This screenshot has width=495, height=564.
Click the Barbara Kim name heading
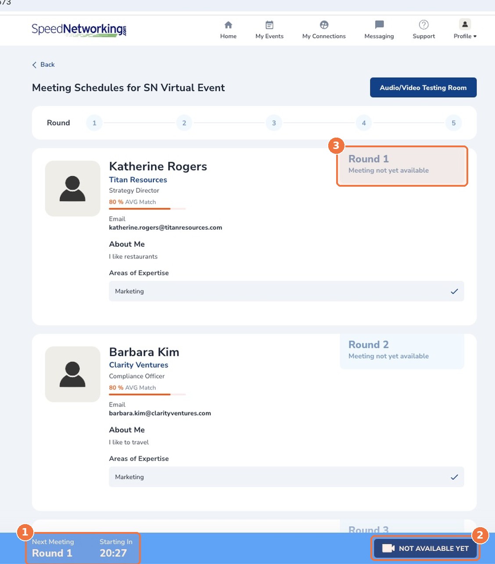point(144,352)
